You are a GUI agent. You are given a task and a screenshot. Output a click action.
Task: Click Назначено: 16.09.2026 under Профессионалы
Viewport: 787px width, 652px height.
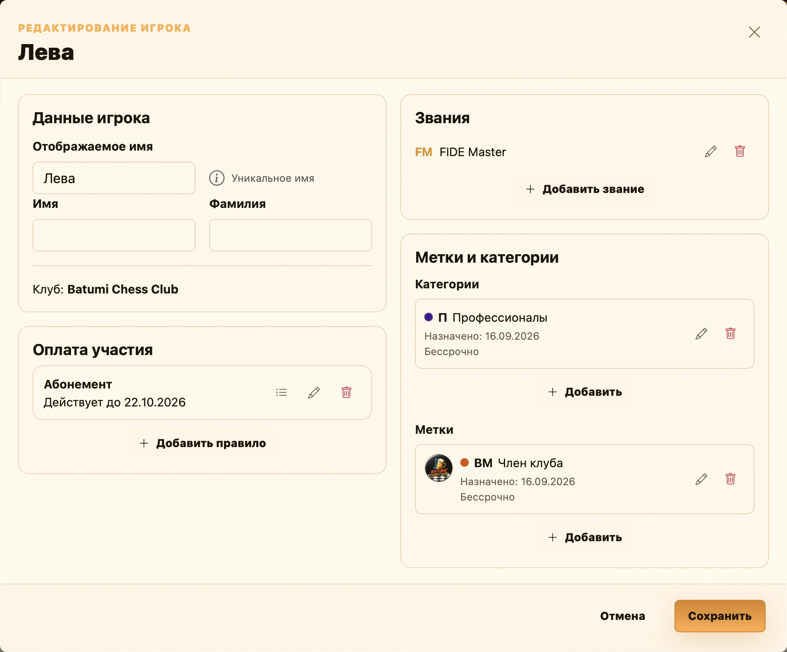[482, 336]
